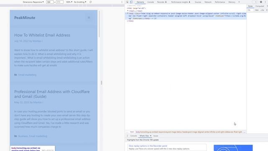The image size is (268, 151).
Task: Close the What's New drawer tab
Action: [x=151, y=136]
